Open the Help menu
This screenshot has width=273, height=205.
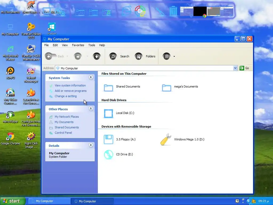pyautogui.click(x=102, y=45)
